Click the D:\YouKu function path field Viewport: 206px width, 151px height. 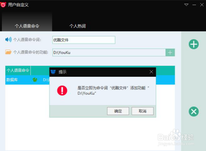[109, 53]
